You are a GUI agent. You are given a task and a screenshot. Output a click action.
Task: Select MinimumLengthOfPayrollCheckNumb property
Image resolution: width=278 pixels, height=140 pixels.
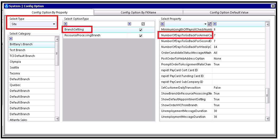pos(186,29)
